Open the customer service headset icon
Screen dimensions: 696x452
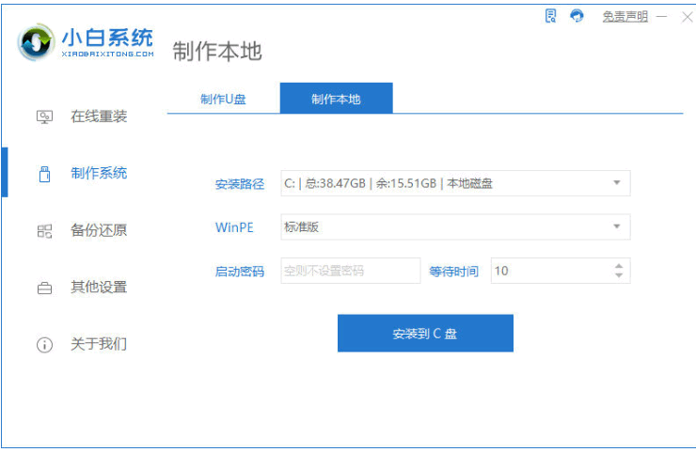click(577, 16)
